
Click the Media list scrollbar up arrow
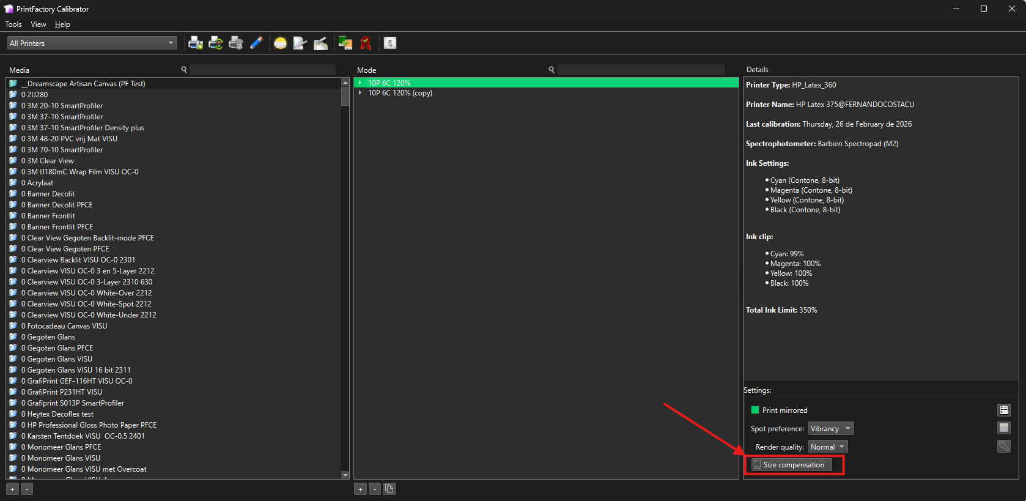click(345, 83)
